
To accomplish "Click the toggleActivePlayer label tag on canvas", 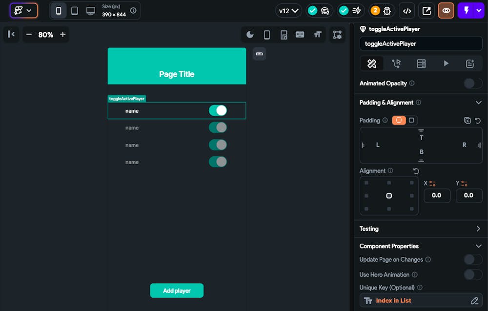I will point(127,99).
